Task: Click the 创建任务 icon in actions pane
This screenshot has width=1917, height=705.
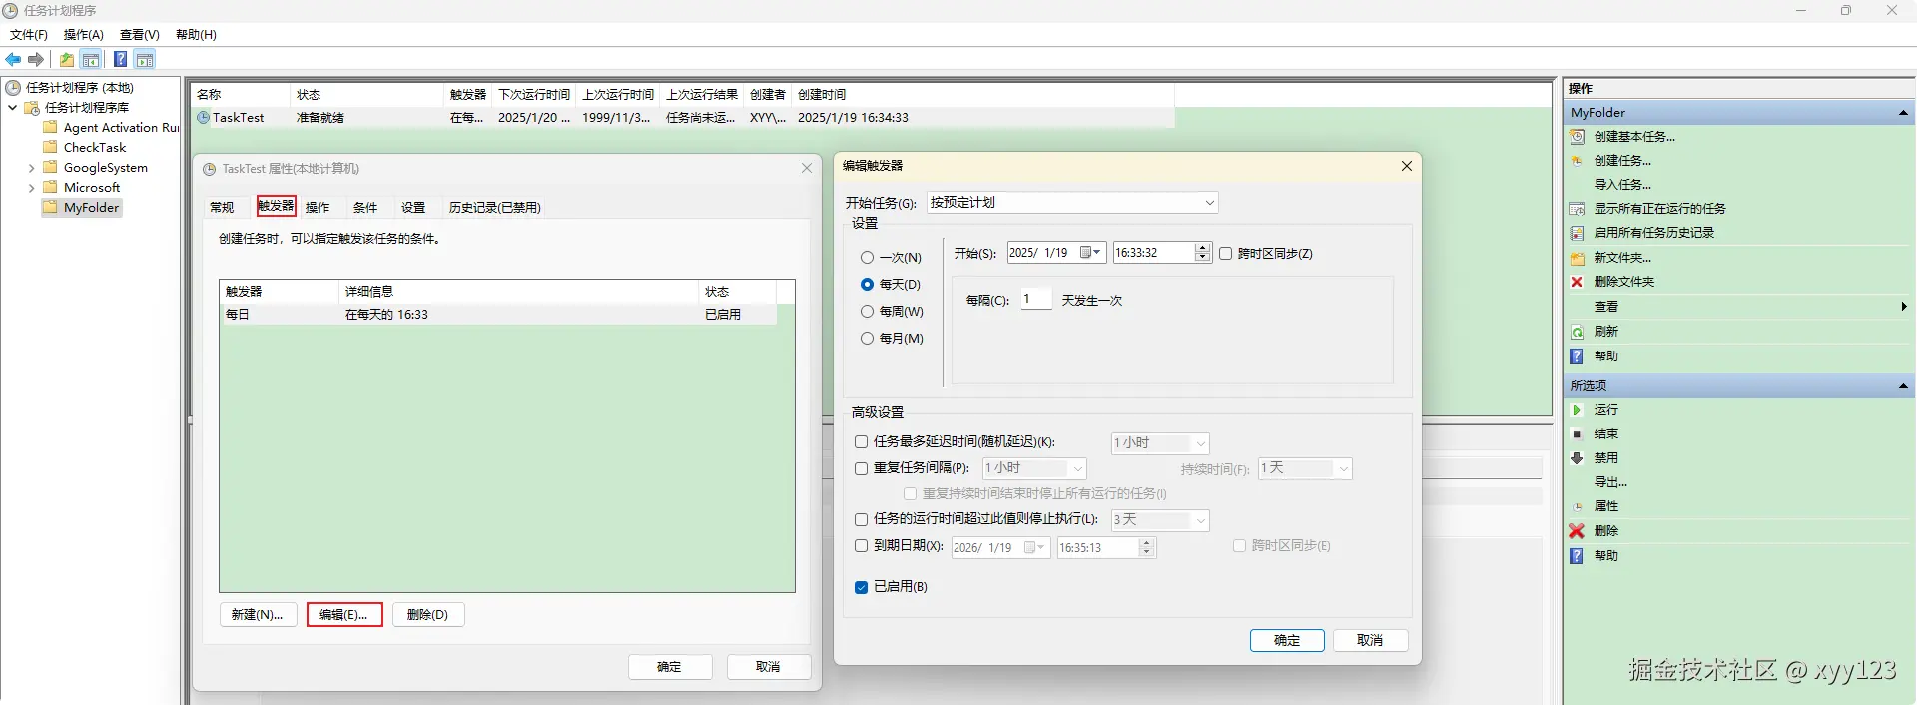Action: pyautogui.click(x=1578, y=161)
